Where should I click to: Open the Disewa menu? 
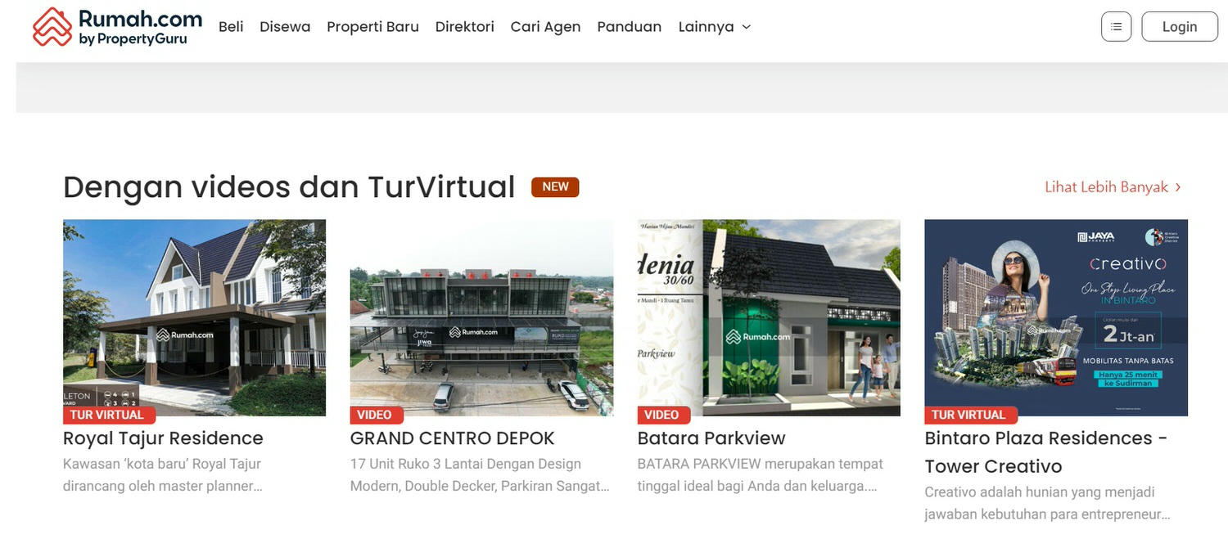(x=285, y=27)
